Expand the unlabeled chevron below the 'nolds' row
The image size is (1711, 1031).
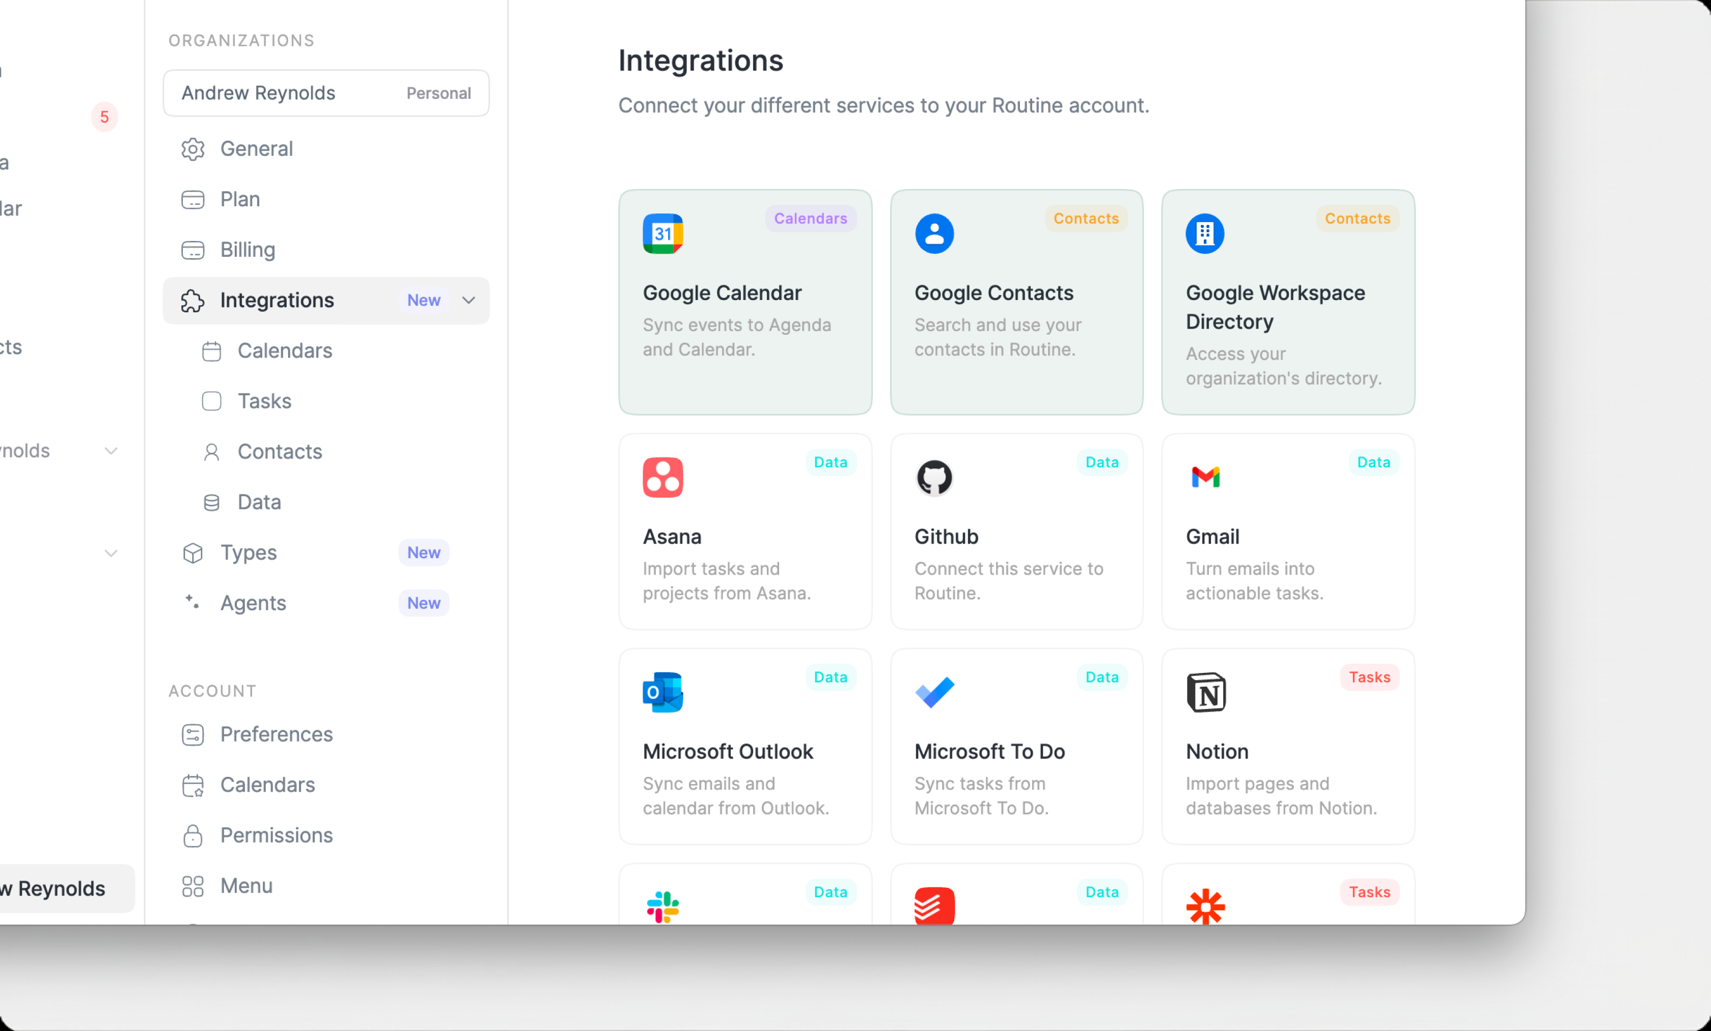[111, 553]
